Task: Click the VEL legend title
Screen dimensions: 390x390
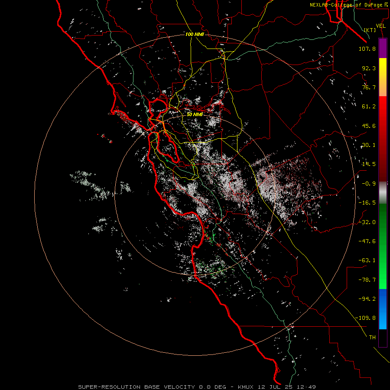Action: click(x=380, y=26)
